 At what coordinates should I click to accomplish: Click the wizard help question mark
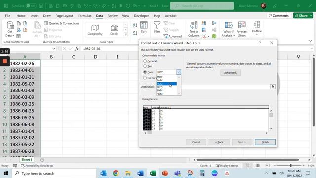click(260, 43)
